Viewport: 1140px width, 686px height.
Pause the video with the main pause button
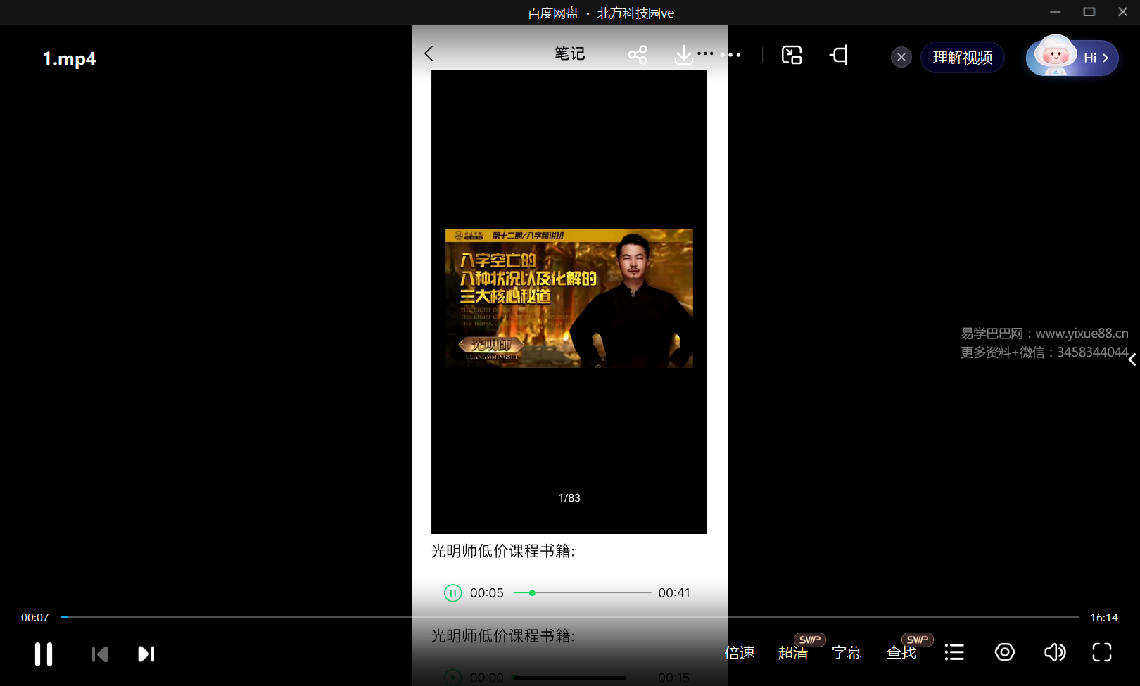[44, 654]
